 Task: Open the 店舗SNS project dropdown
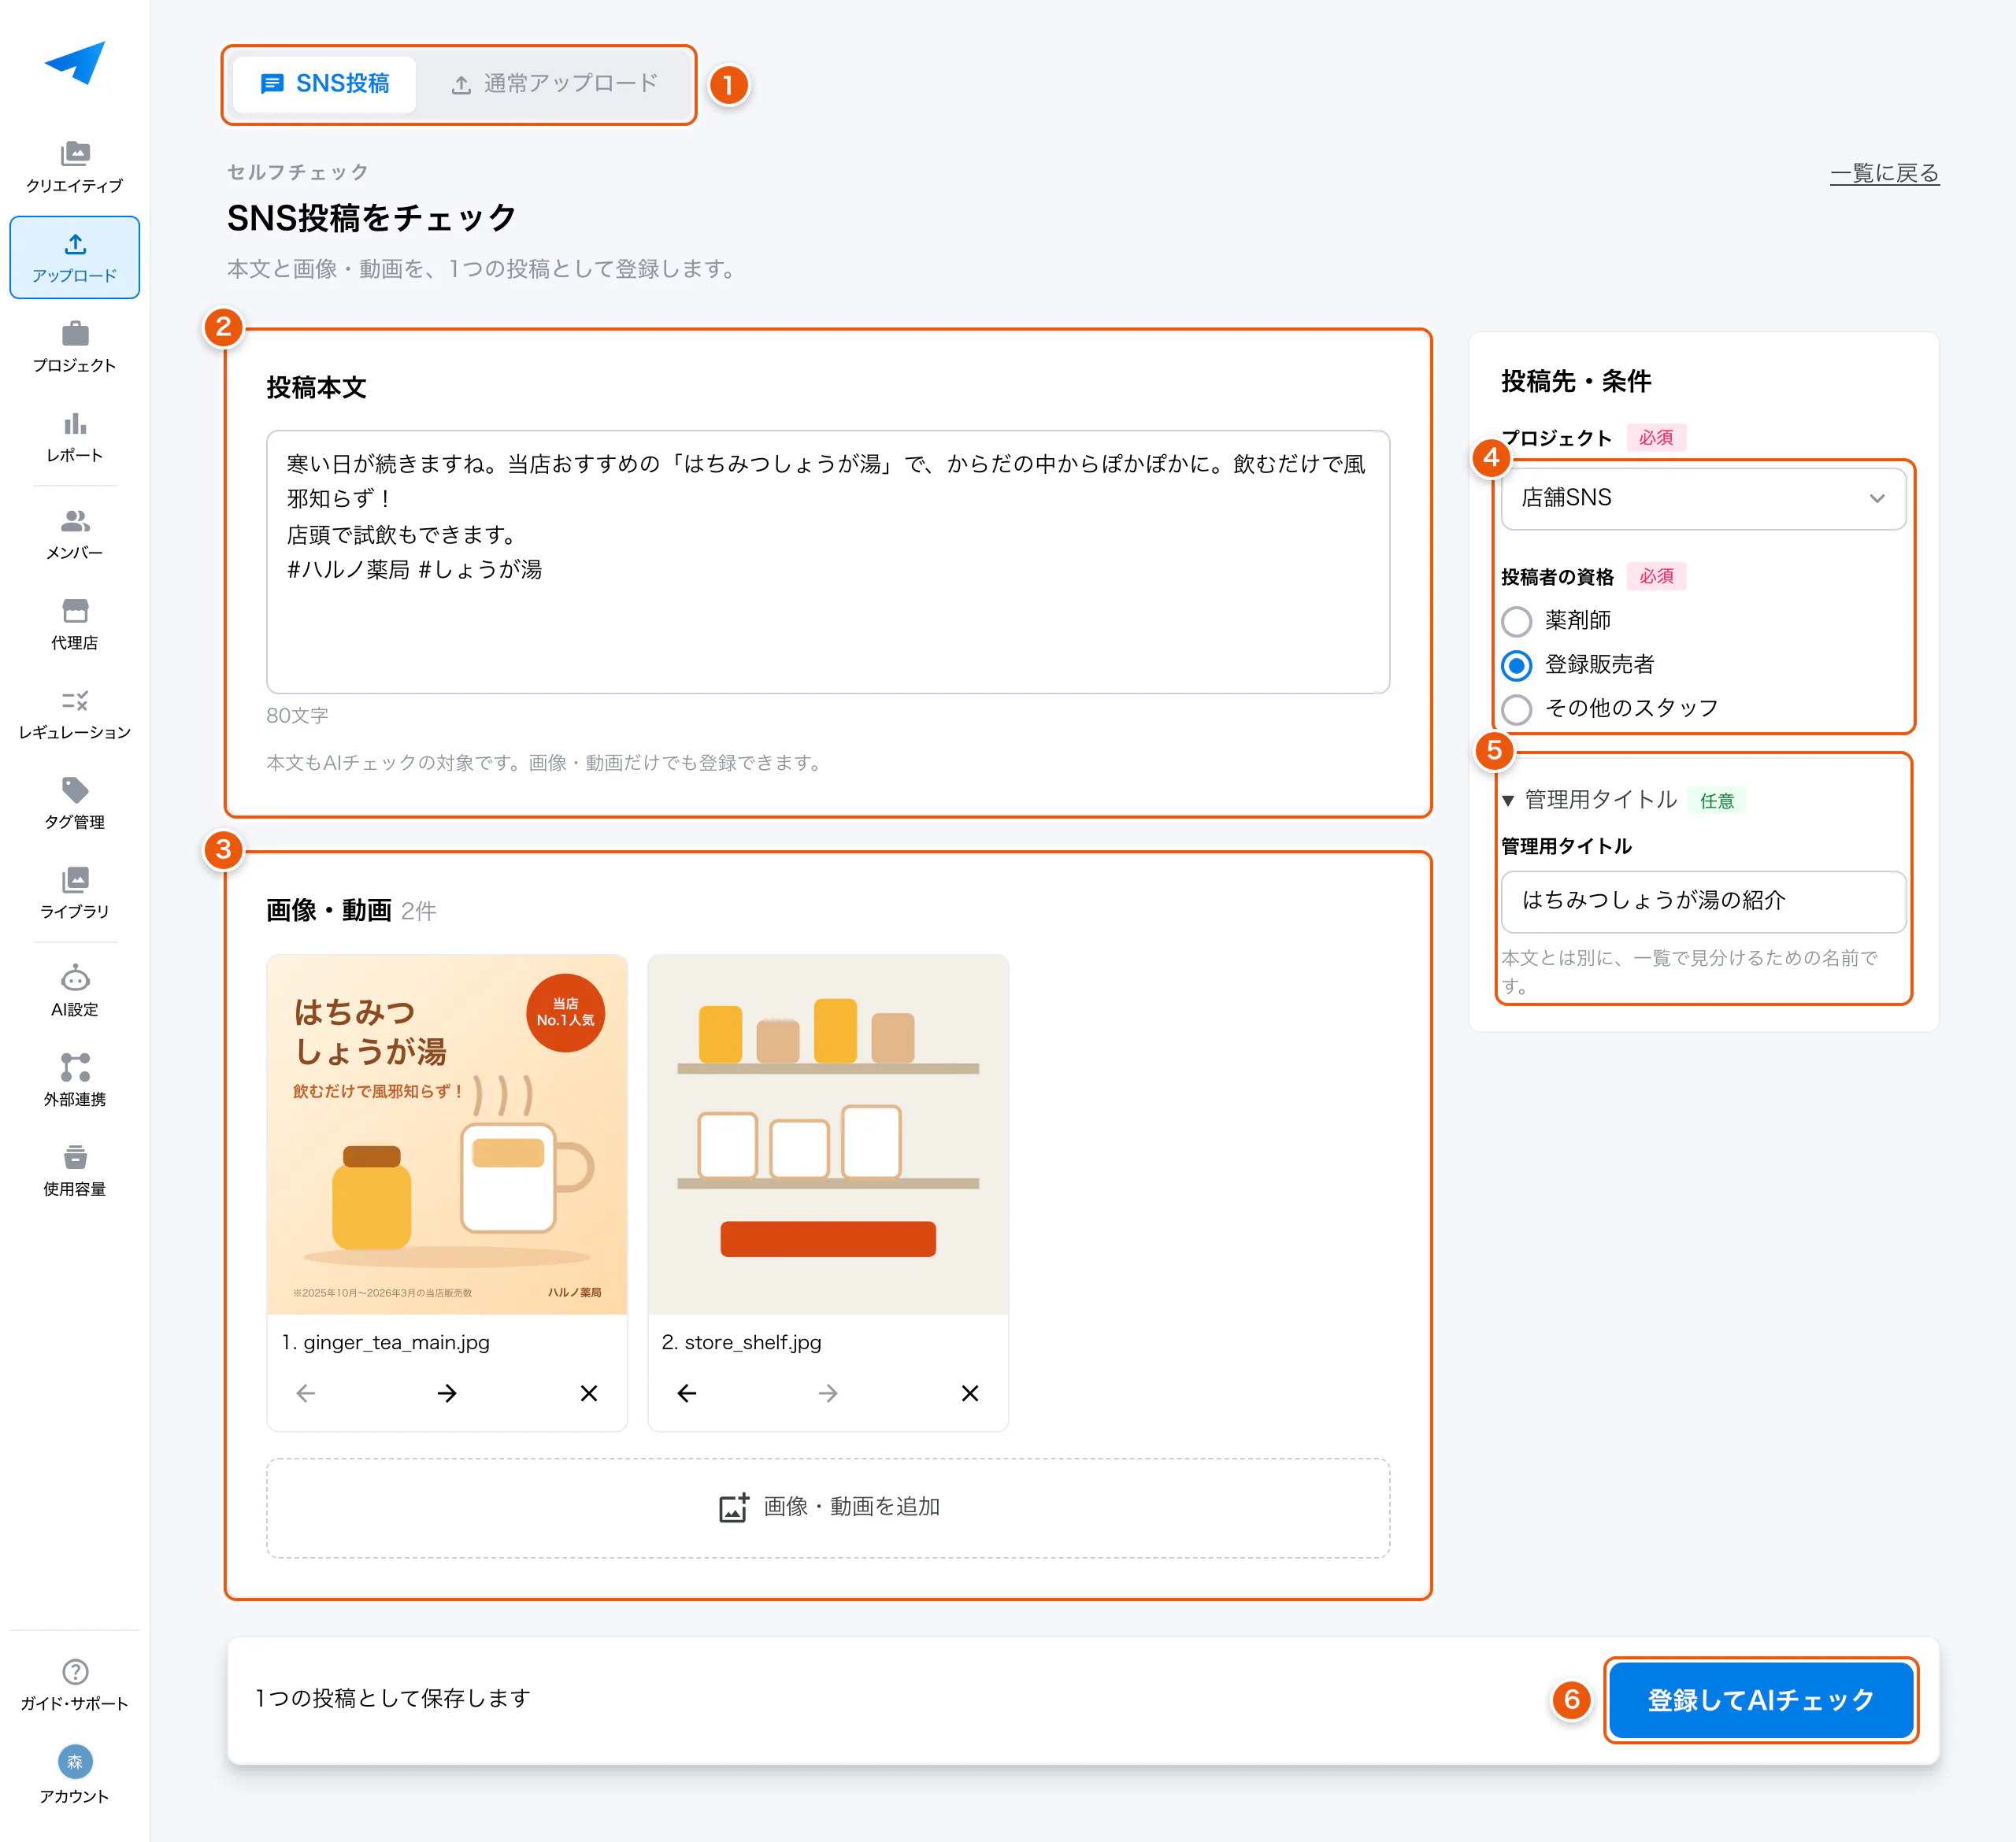pos(1703,497)
